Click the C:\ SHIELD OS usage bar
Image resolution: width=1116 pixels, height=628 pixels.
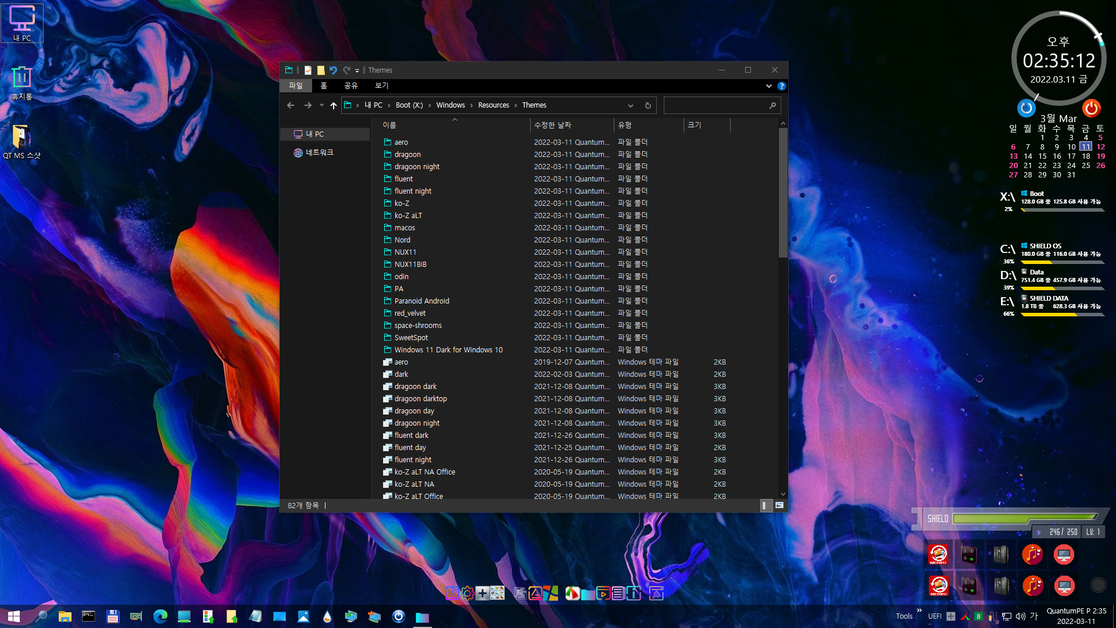click(1062, 262)
